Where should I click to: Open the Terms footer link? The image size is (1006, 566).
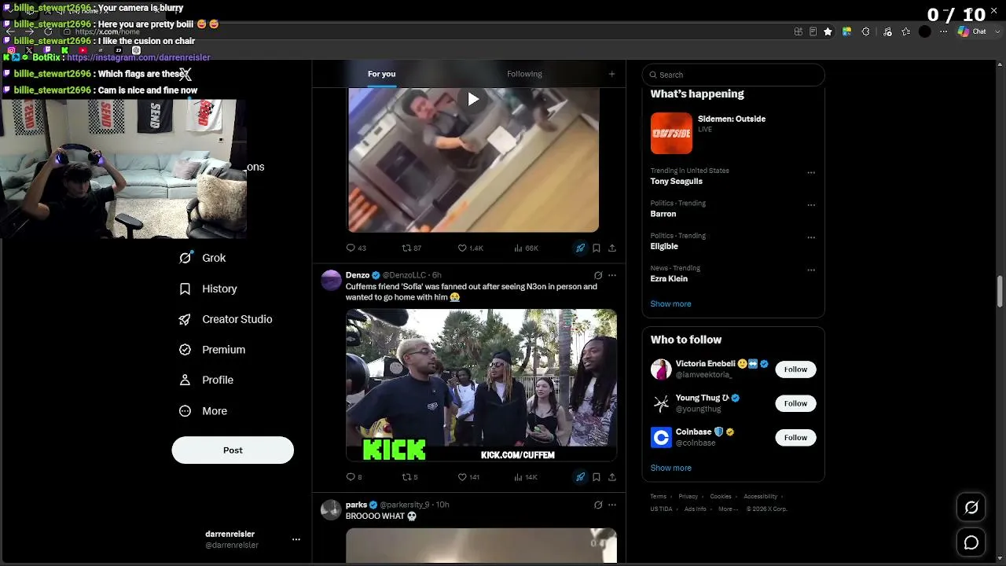pos(658,496)
